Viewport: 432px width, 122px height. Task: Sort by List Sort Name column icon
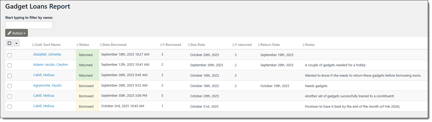[33, 45]
